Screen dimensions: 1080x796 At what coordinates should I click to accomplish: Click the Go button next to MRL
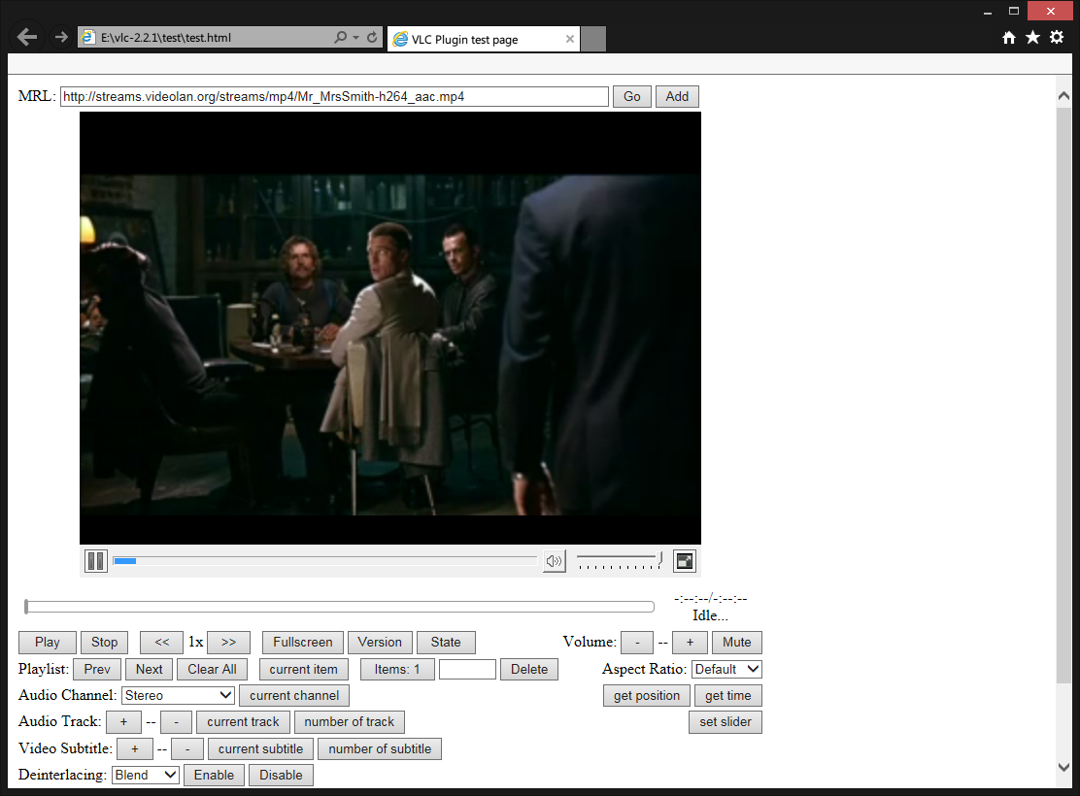[x=631, y=96]
